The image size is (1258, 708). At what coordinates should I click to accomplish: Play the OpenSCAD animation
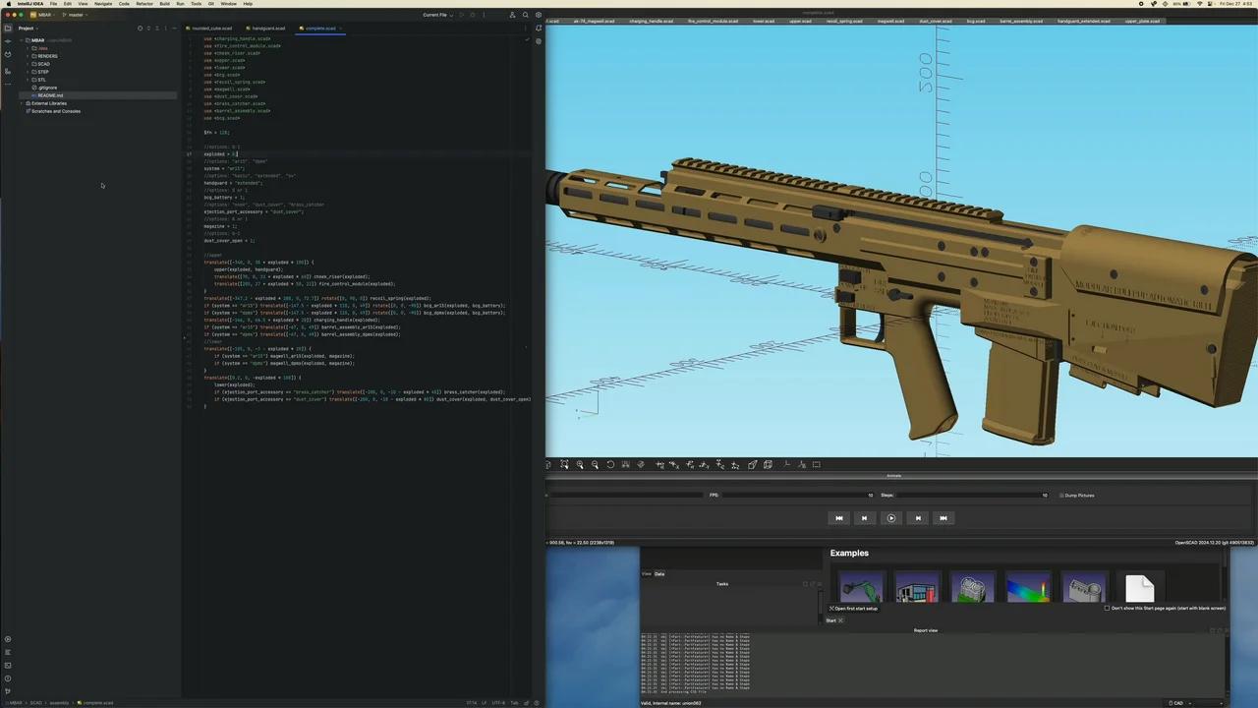[x=890, y=518]
